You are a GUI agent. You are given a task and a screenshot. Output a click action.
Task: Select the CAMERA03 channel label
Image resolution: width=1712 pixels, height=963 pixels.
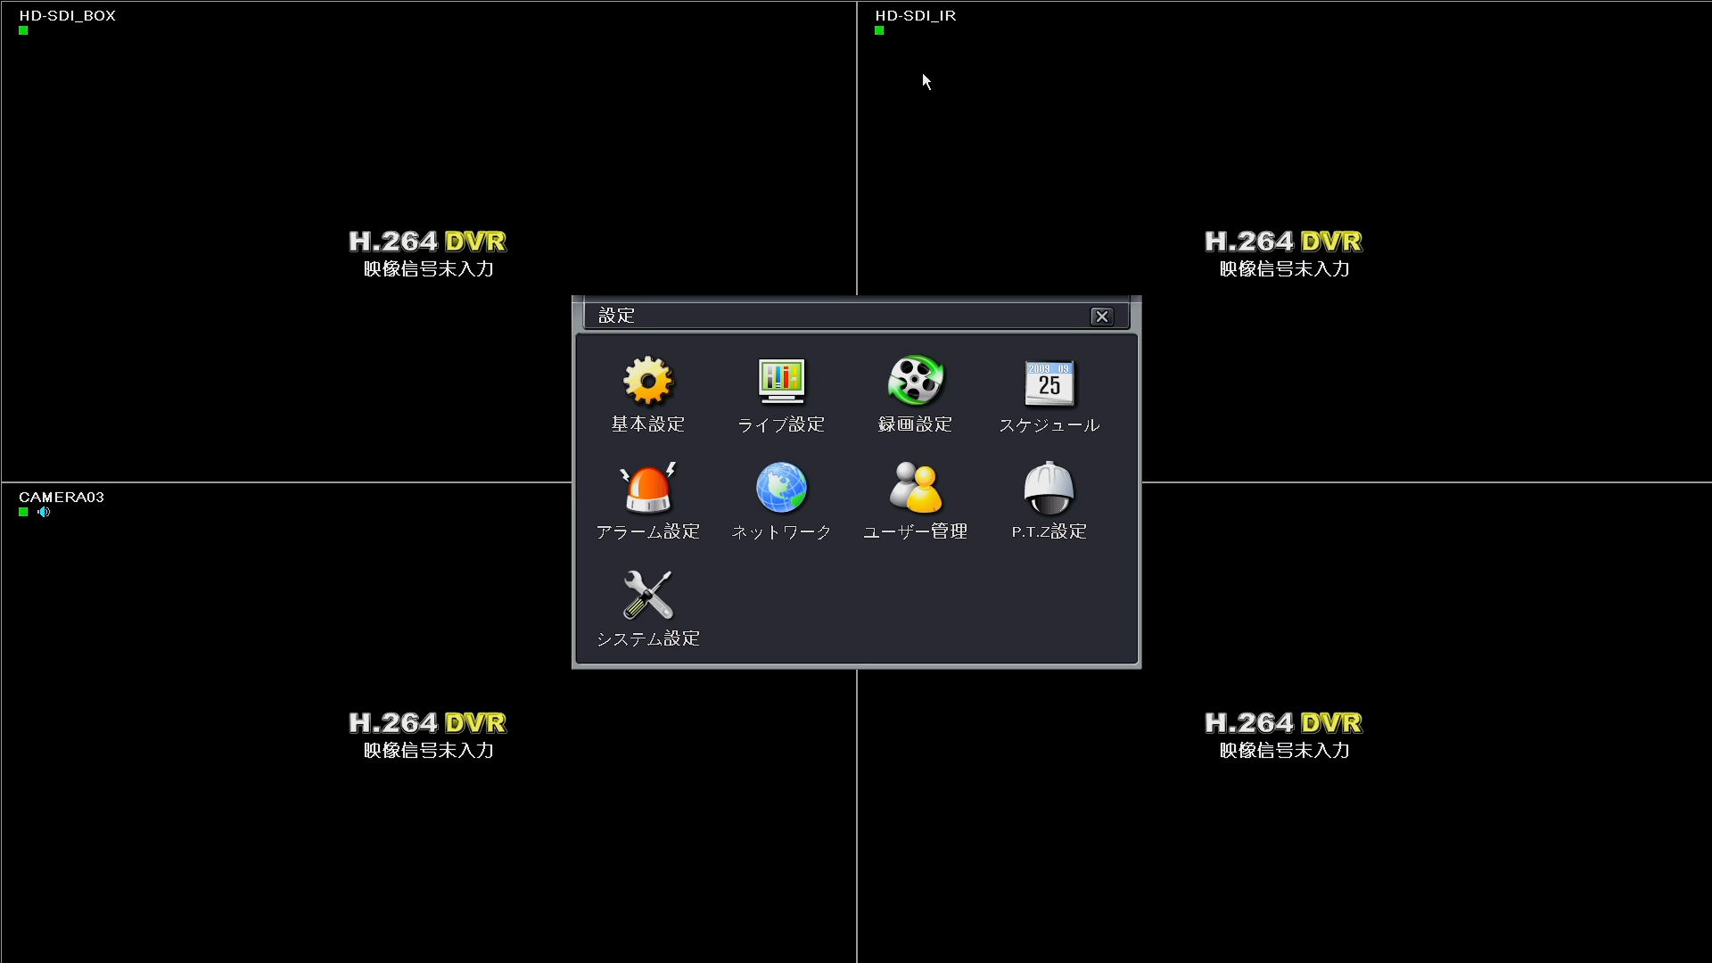[62, 498]
